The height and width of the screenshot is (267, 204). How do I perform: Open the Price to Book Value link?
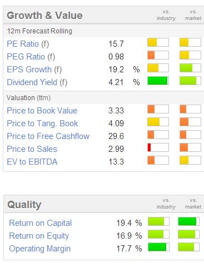click(42, 111)
